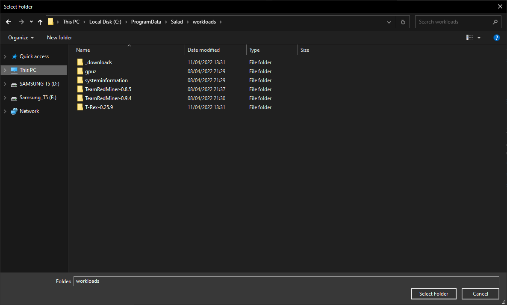This screenshot has height=305, width=507.
Task: Click the 08/04/2022 21:37 date cell
Action: coord(206,89)
